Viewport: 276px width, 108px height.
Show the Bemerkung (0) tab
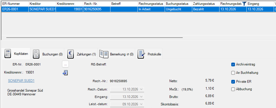(x=116, y=54)
